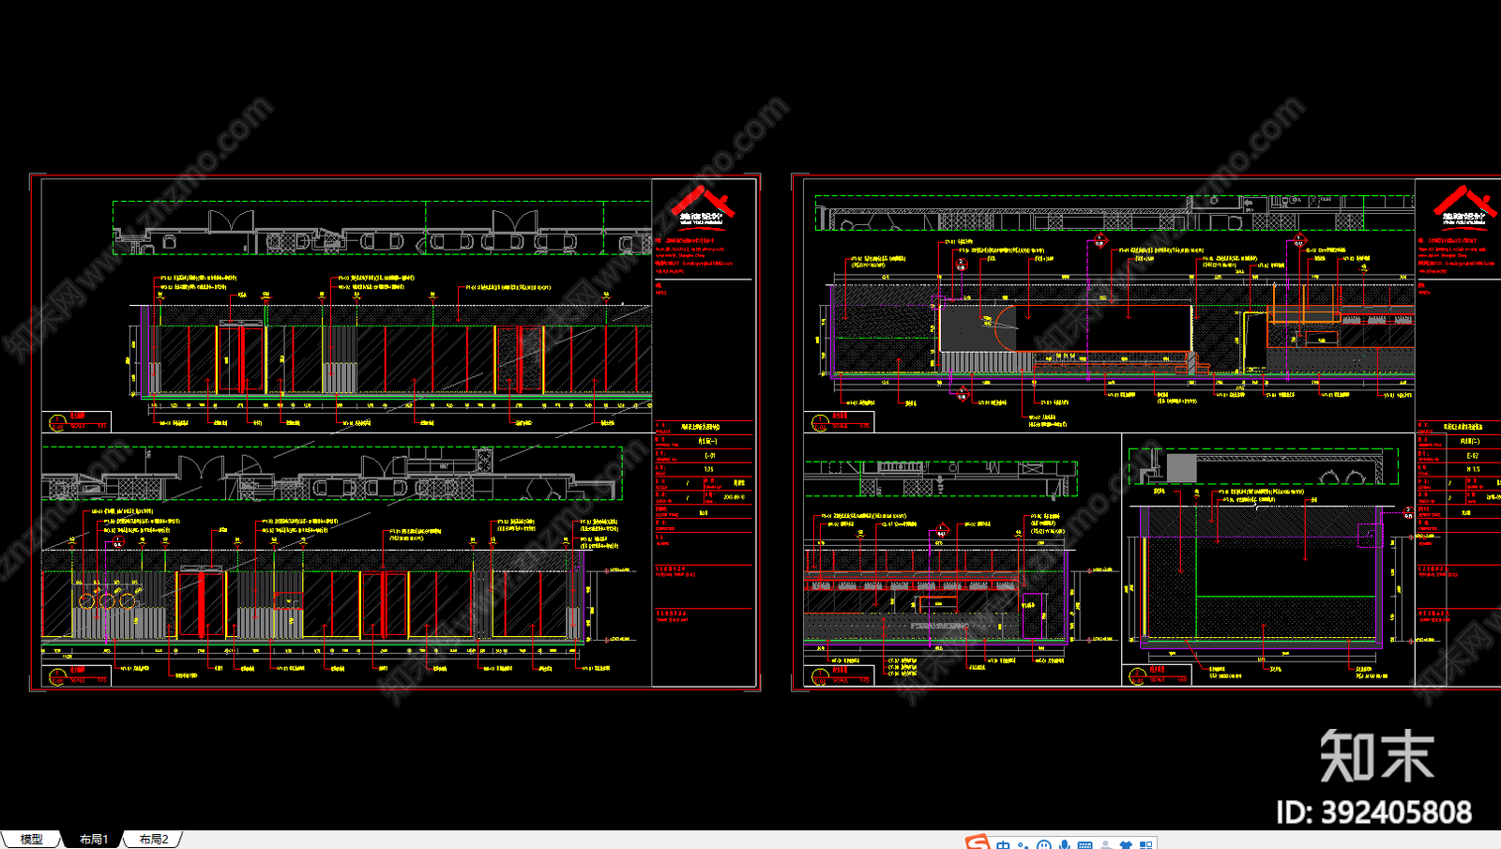1501x849 pixels.
Task: Click the user account icon in the IME bar
Action: (x=1105, y=844)
